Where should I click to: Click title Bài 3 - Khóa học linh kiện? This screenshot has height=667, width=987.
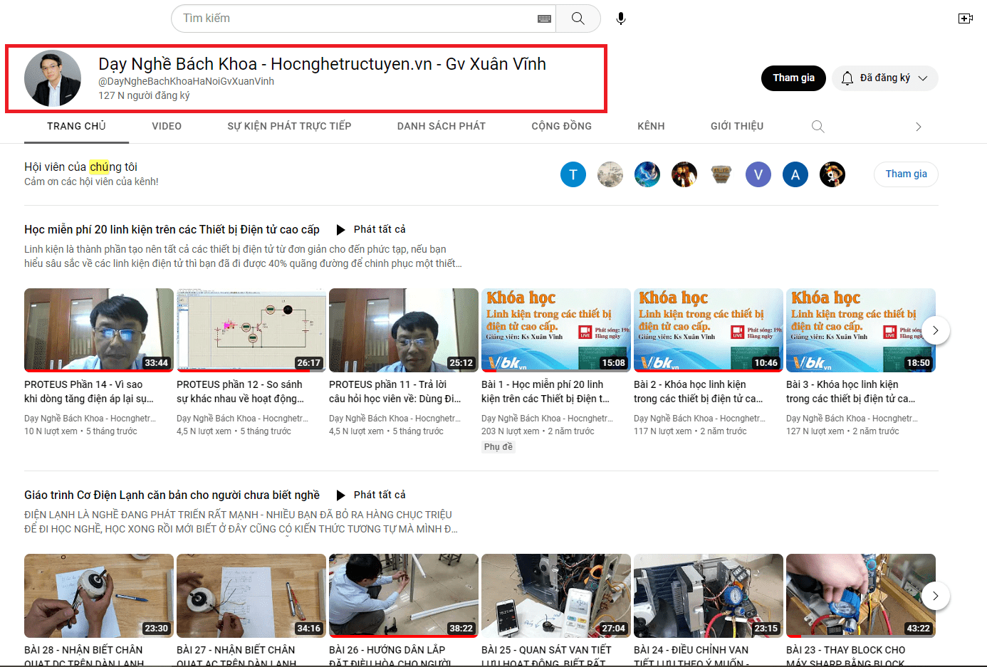(x=851, y=392)
